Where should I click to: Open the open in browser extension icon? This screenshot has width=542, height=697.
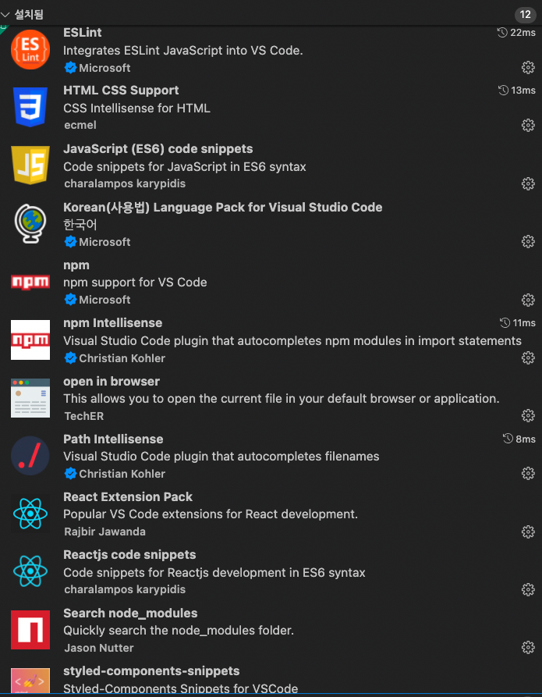pos(30,398)
